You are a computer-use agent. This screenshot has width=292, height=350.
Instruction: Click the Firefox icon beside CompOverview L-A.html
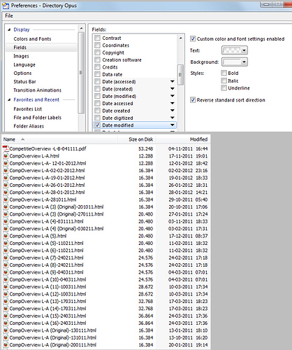[x=6, y=156]
